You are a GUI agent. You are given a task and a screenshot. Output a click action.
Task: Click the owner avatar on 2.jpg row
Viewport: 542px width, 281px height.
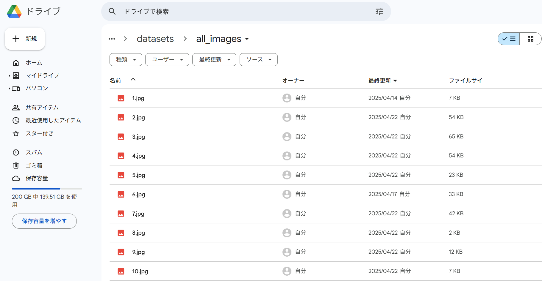pos(287,117)
